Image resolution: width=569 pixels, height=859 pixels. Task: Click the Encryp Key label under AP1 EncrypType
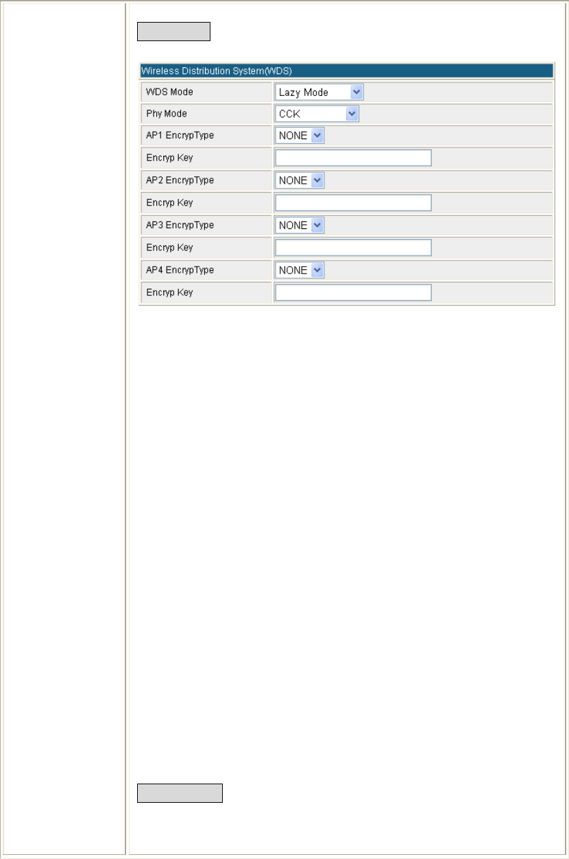(x=169, y=158)
